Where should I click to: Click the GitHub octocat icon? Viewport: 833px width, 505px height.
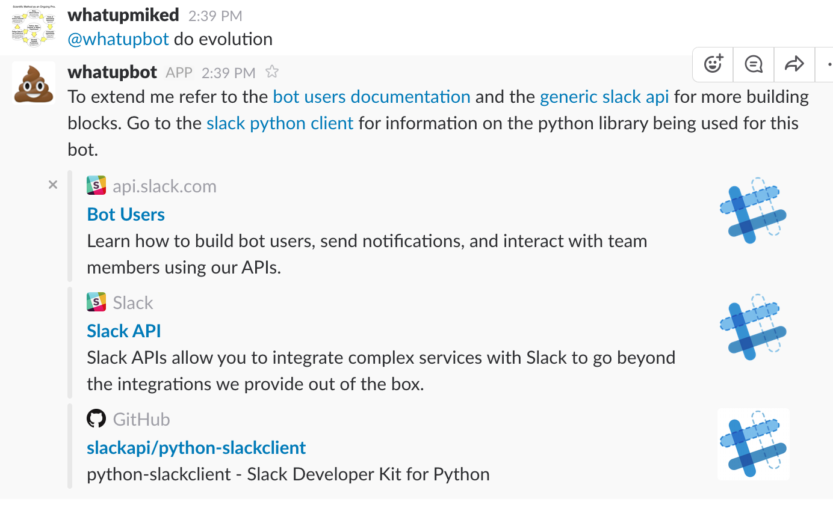click(x=96, y=418)
